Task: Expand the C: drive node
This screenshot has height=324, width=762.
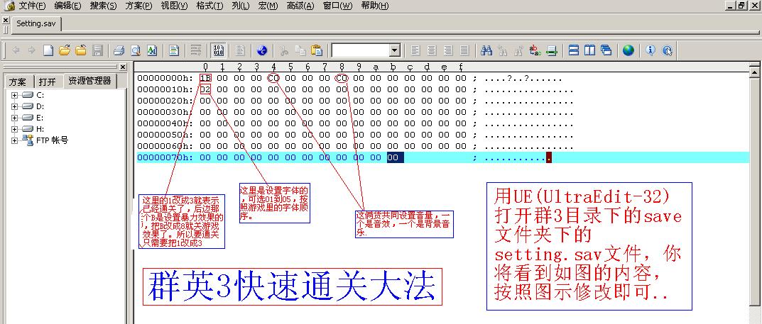Action: click(15, 95)
